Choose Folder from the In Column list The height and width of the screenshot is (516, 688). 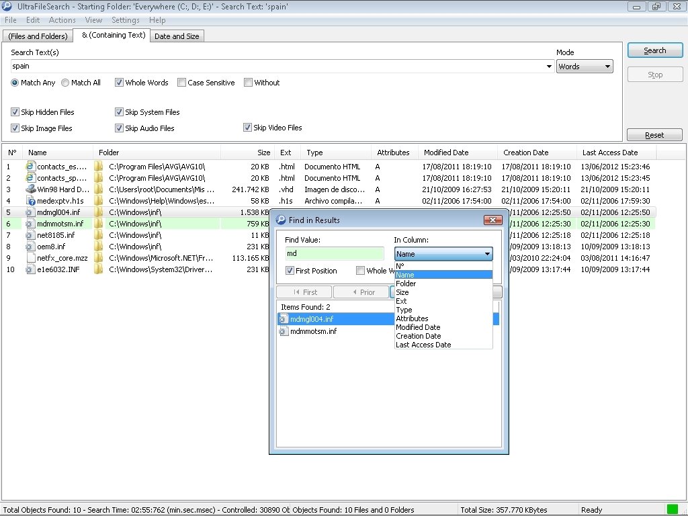click(x=443, y=284)
